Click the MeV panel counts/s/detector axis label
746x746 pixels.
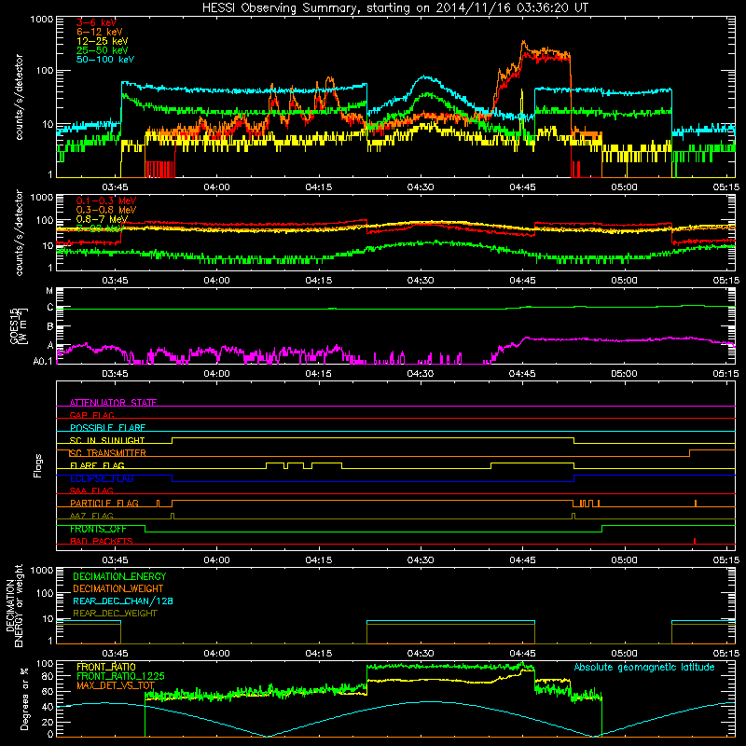pos(19,232)
